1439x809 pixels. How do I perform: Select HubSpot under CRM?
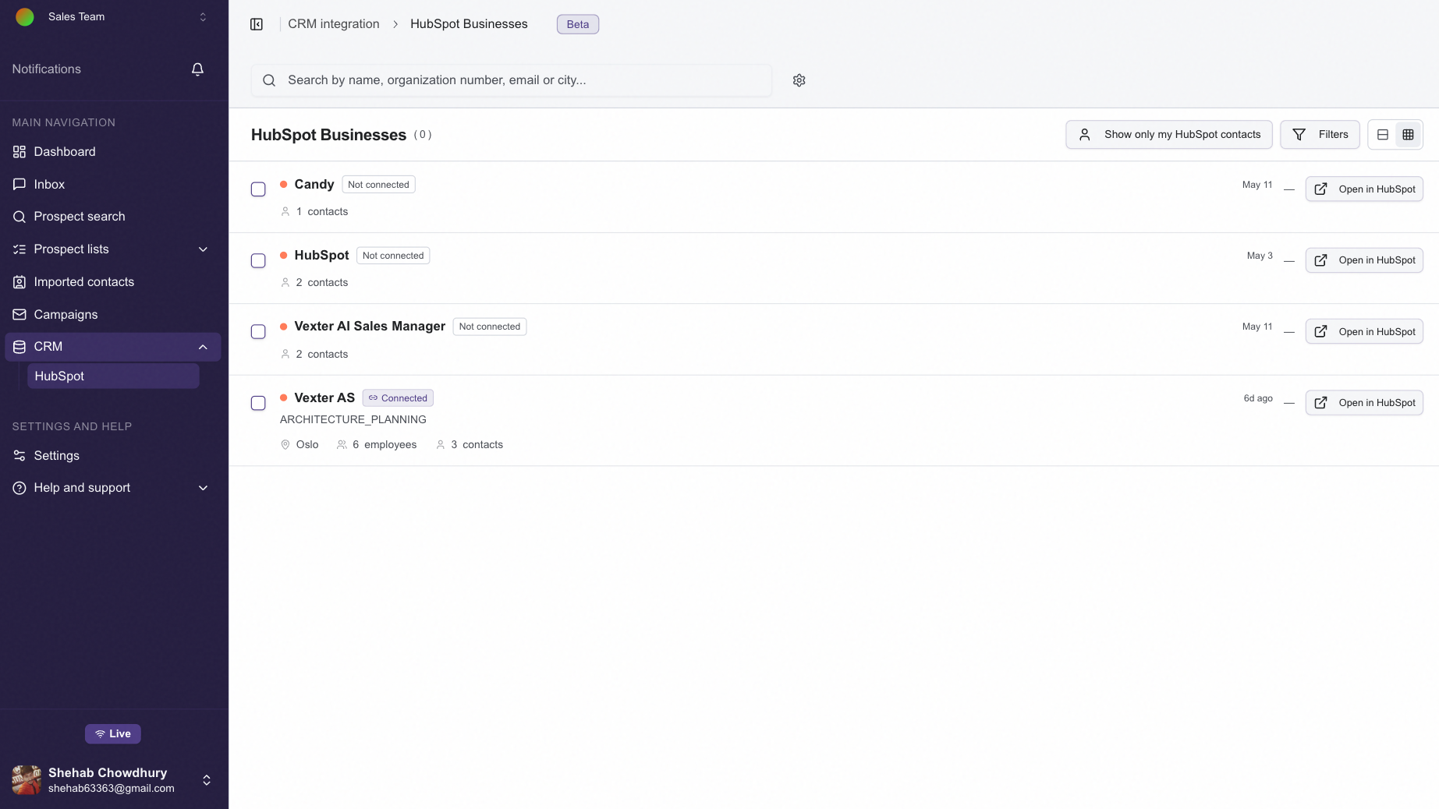113,376
